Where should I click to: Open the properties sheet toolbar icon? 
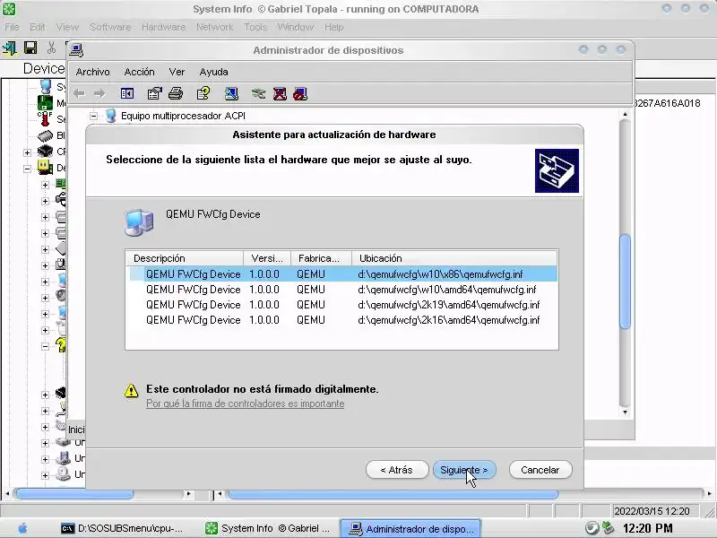(154, 94)
